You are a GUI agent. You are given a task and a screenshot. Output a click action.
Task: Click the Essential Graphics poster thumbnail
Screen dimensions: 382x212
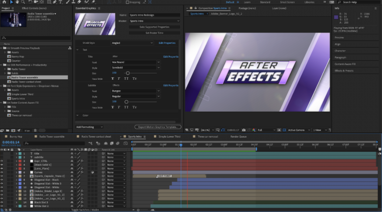(x=95, y=24)
